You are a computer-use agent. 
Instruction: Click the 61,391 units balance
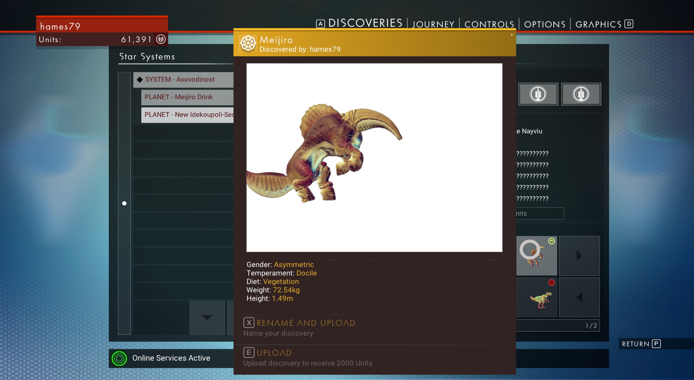point(136,39)
